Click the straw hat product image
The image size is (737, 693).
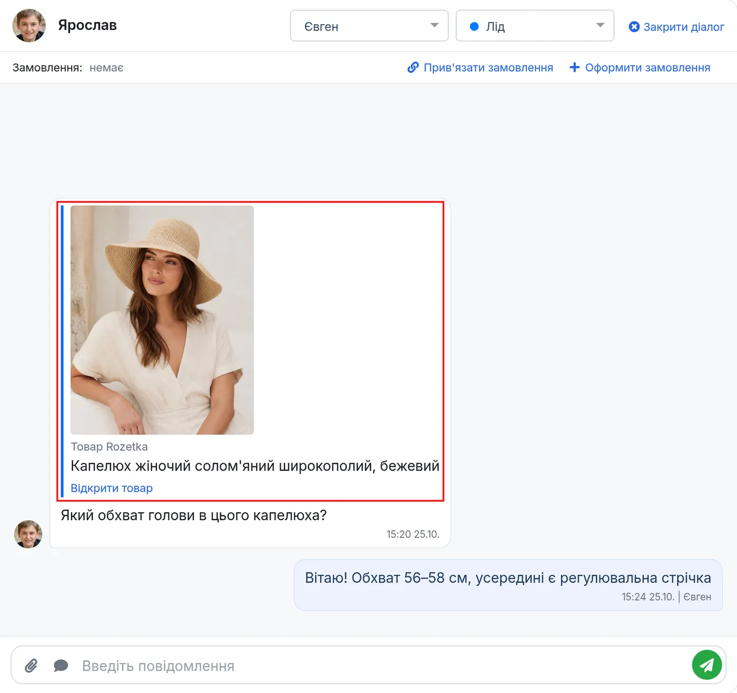(162, 320)
